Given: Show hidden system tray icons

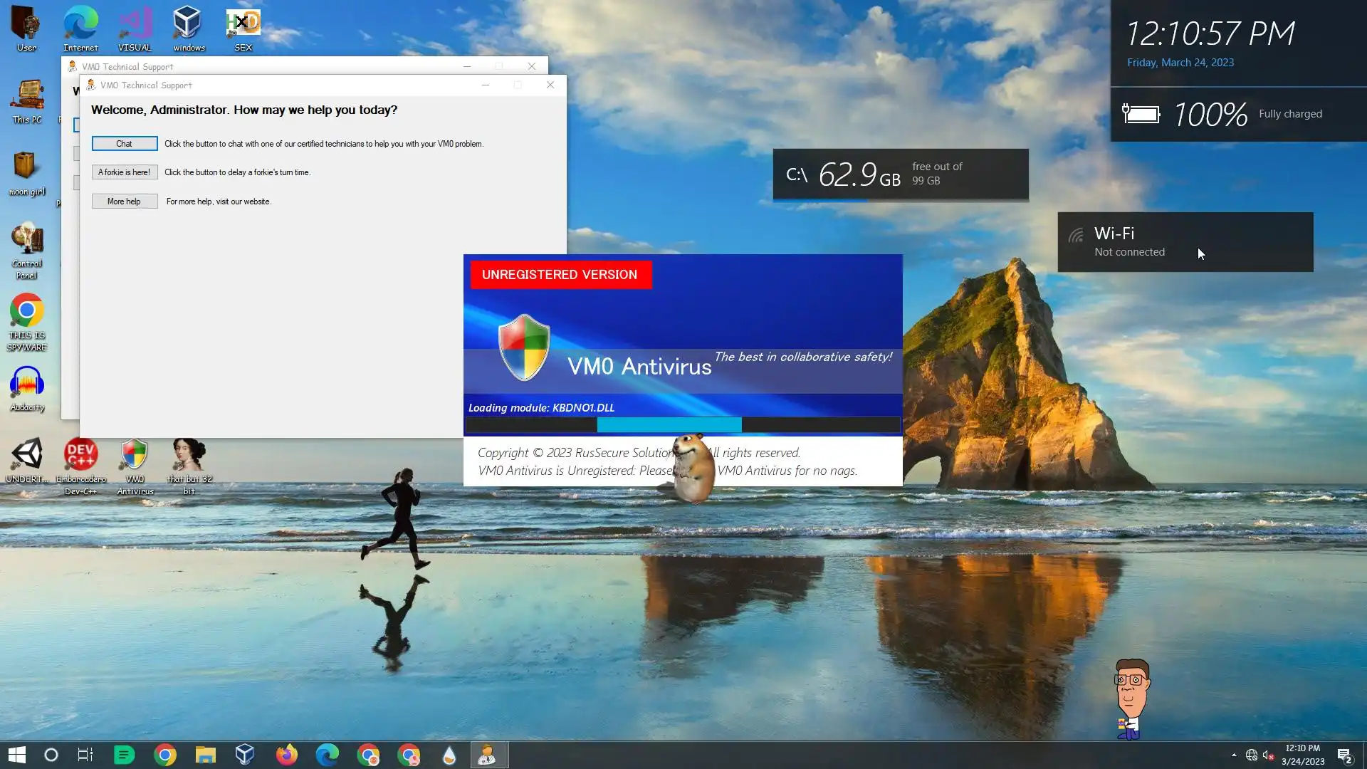Looking at the screenshot, I should point(1234,755).
